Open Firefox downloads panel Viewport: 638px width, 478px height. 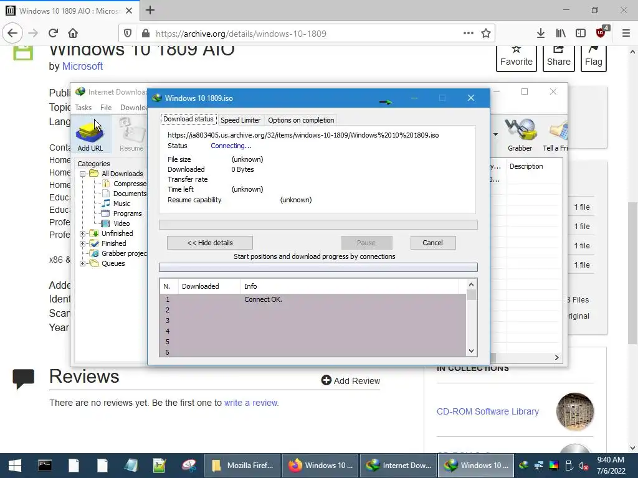pyautogui.click(x=541, y=34)
